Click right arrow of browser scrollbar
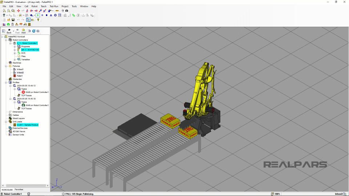Viewport: 349px width, 196px height. point(47,185)
